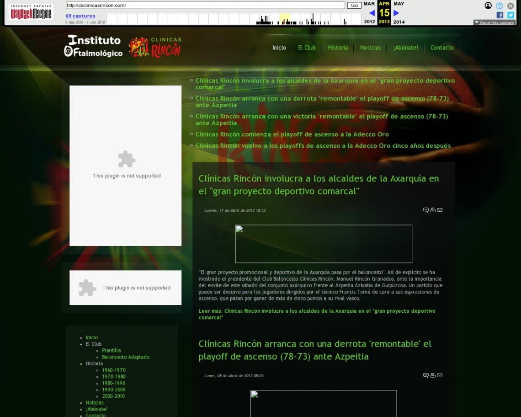
Task: Open the 1960-1970 history link
Action: click(114, 370)
